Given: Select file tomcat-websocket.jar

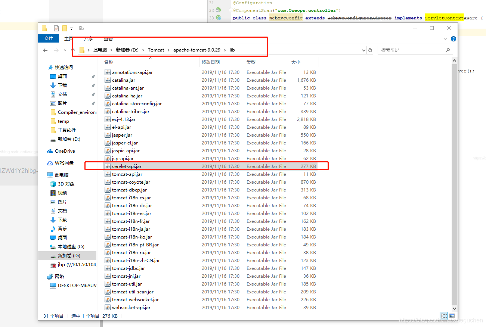Looking at the screenshot, I should (x=135, y=300).
